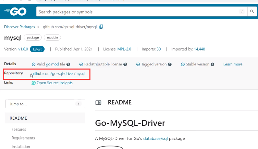
Task: Open the MPL-2.0 license link
Action: click(x=124, y=49)
